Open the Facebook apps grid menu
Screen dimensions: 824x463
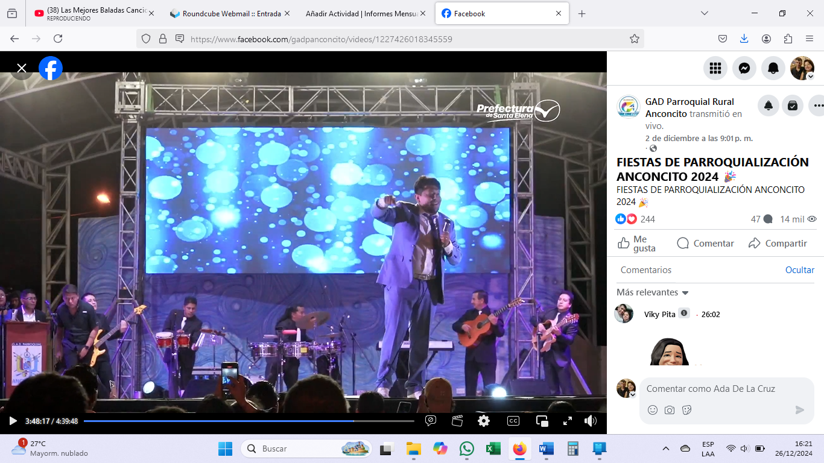pos(715,68)
